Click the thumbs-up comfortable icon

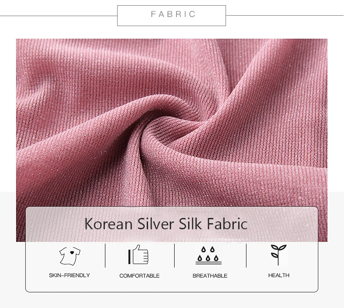138,255
